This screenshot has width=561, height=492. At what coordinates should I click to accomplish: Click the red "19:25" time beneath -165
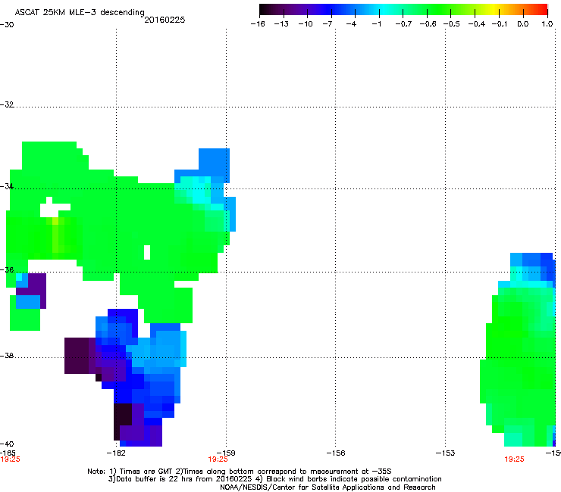(10, 459)
